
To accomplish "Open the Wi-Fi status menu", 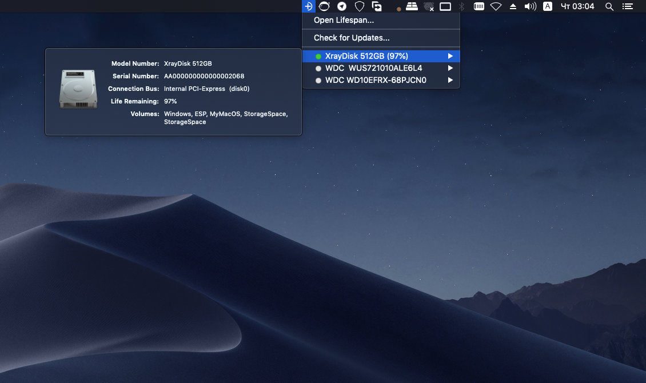I will tap(496, 6).
